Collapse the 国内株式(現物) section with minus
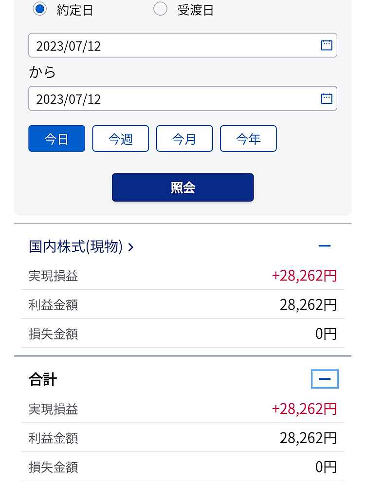 coord(325,246)
